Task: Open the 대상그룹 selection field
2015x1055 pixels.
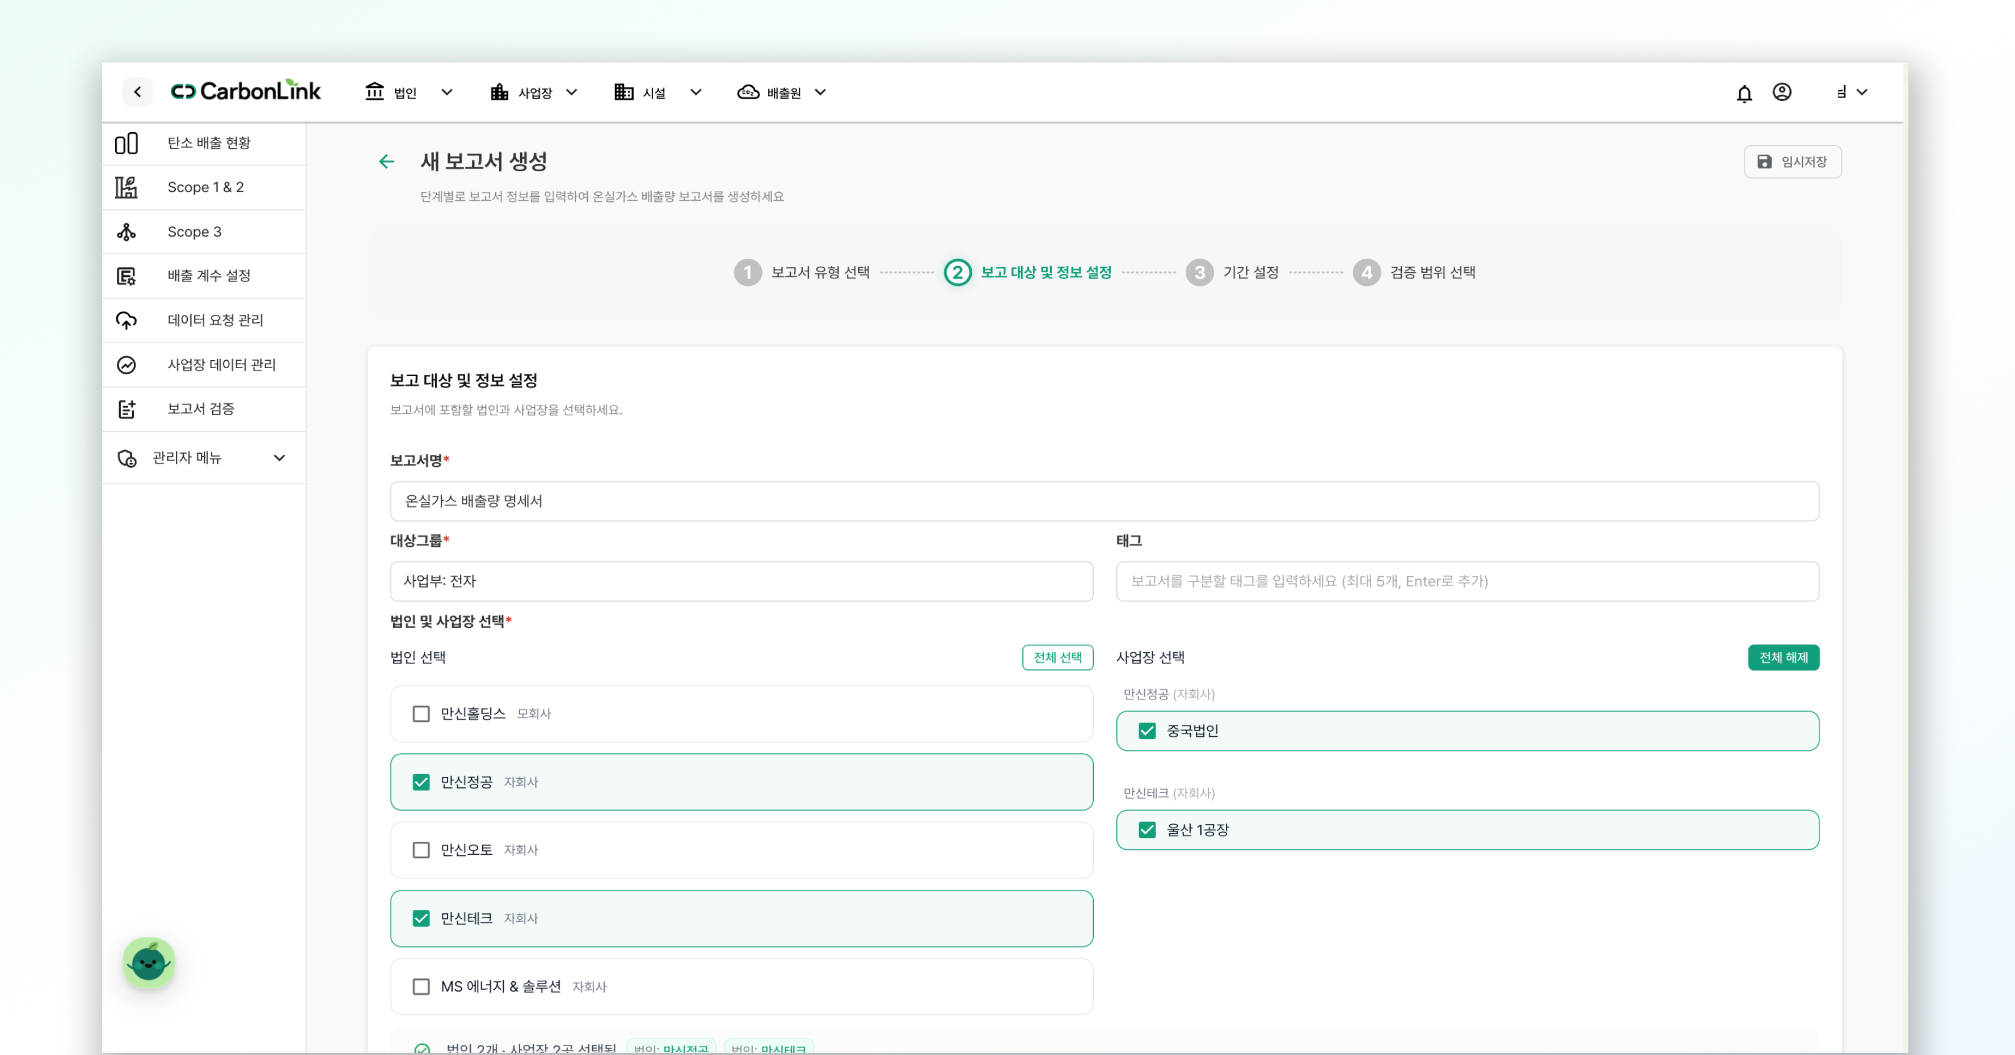Action: [741, 581]
